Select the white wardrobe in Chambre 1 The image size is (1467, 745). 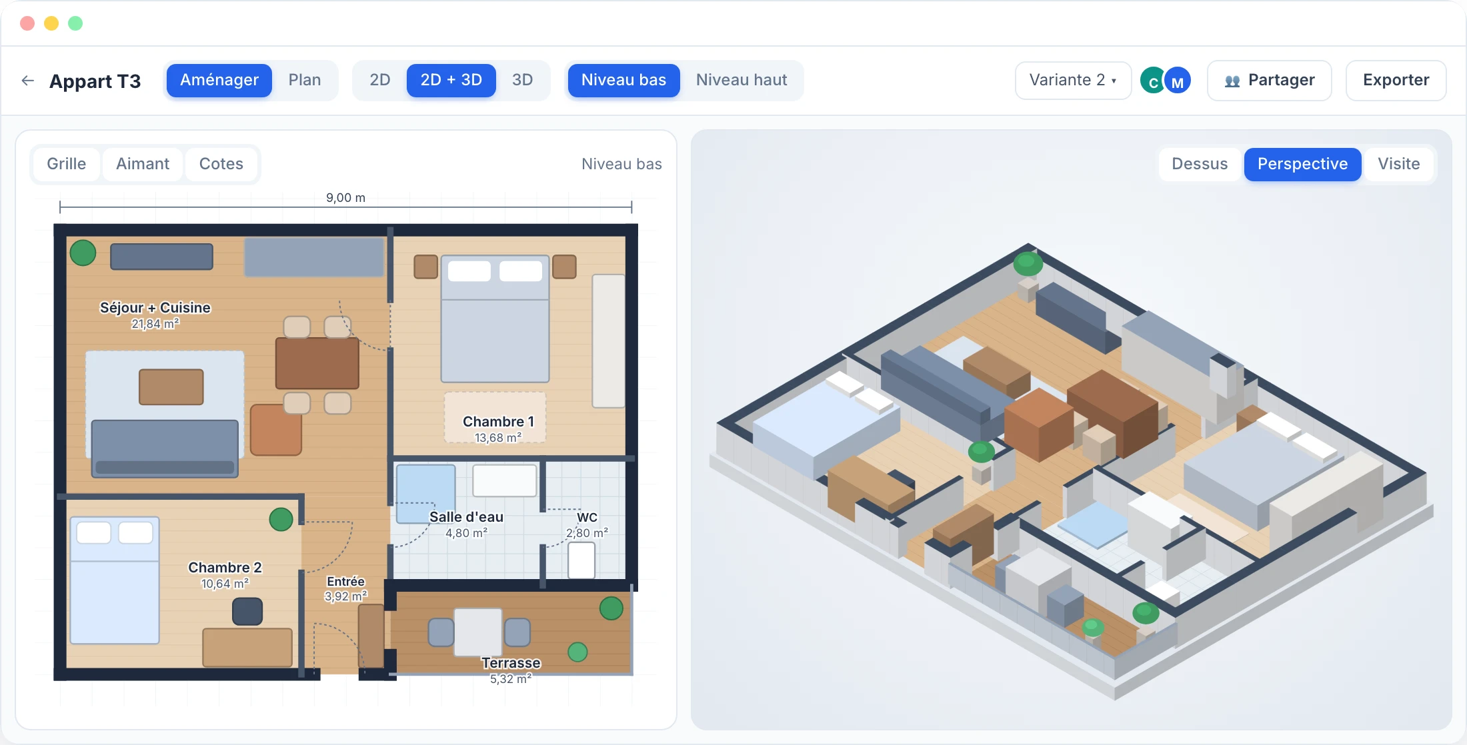tap(608, 341)
